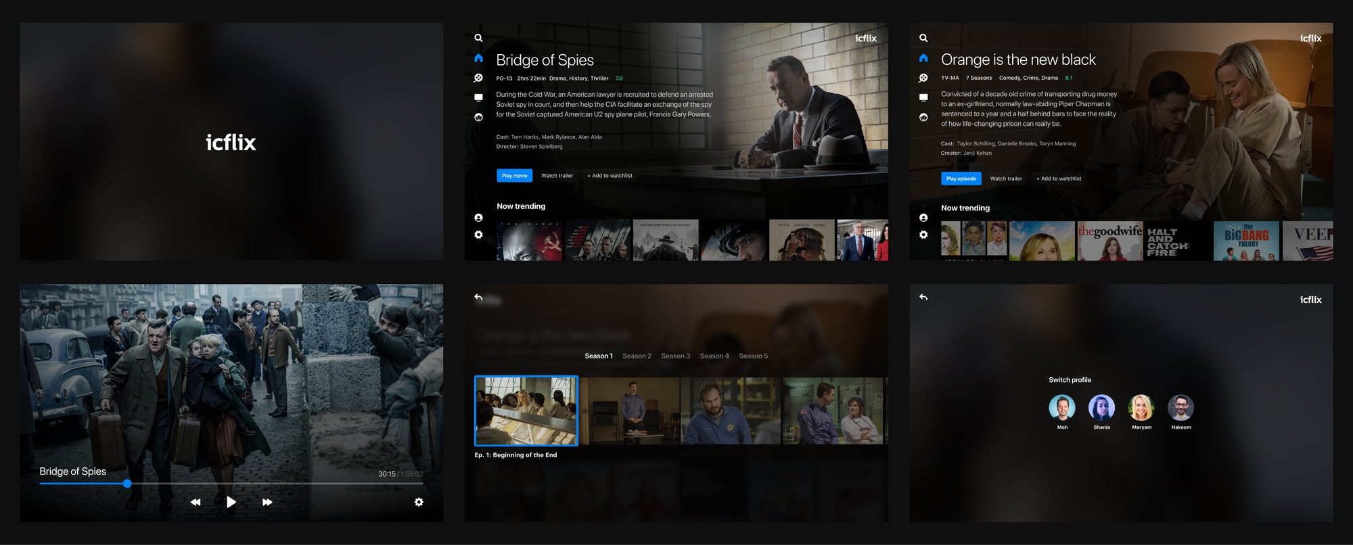
Task: Open highlighted episode 1 thumbnail
Action: [526, 411]
